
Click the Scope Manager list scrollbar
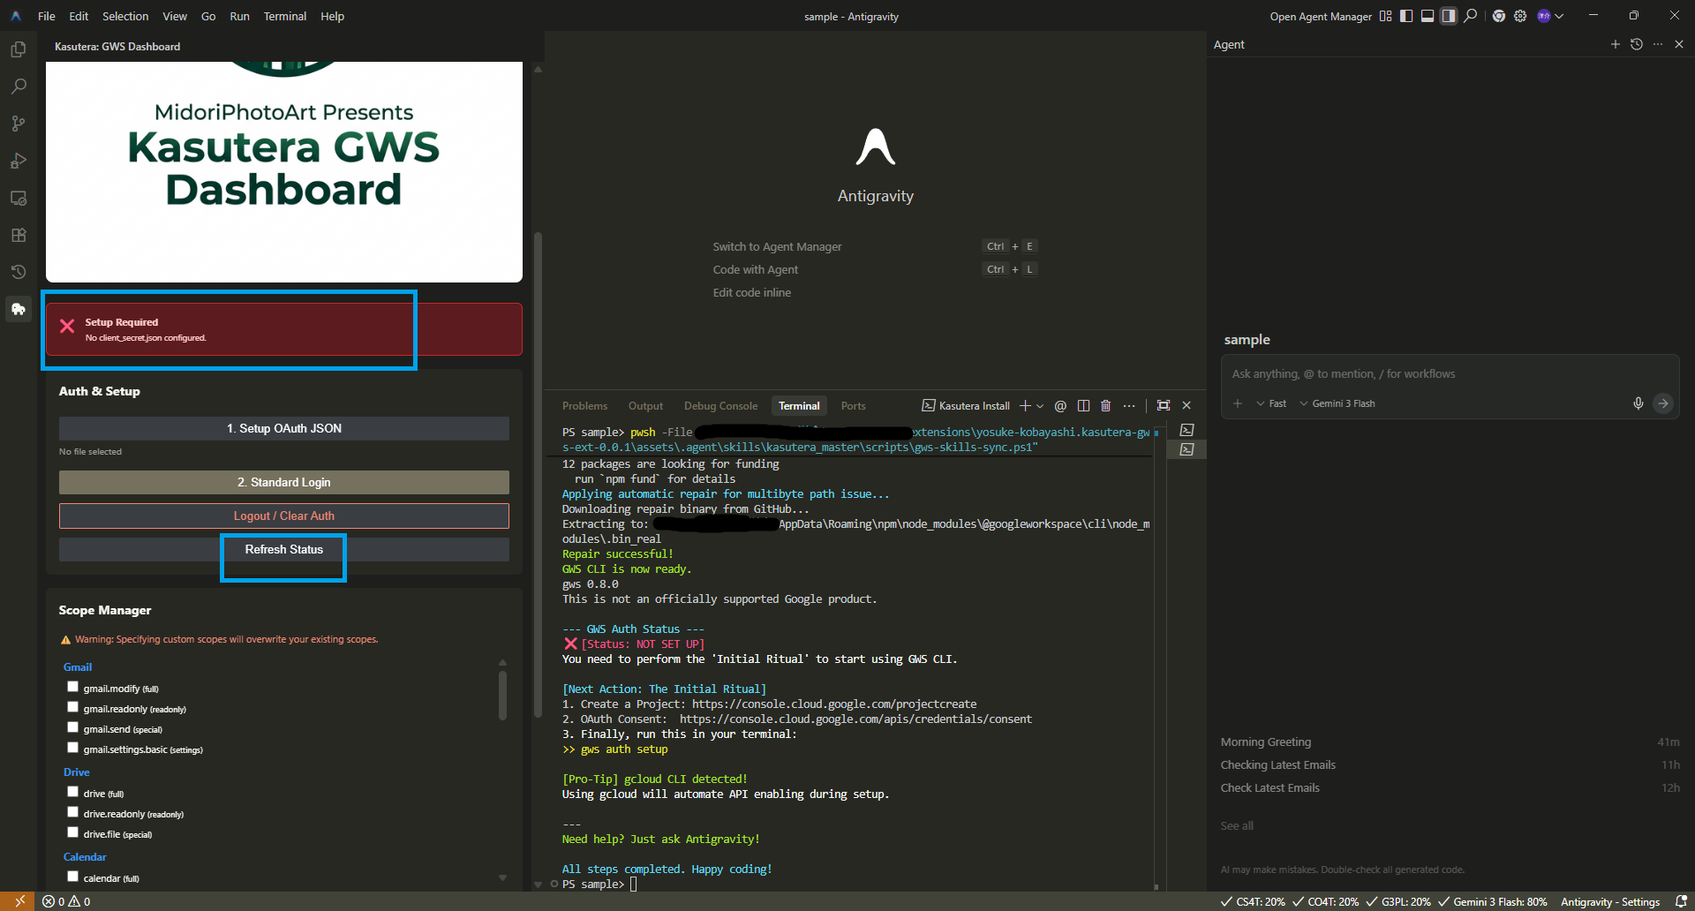502,697
